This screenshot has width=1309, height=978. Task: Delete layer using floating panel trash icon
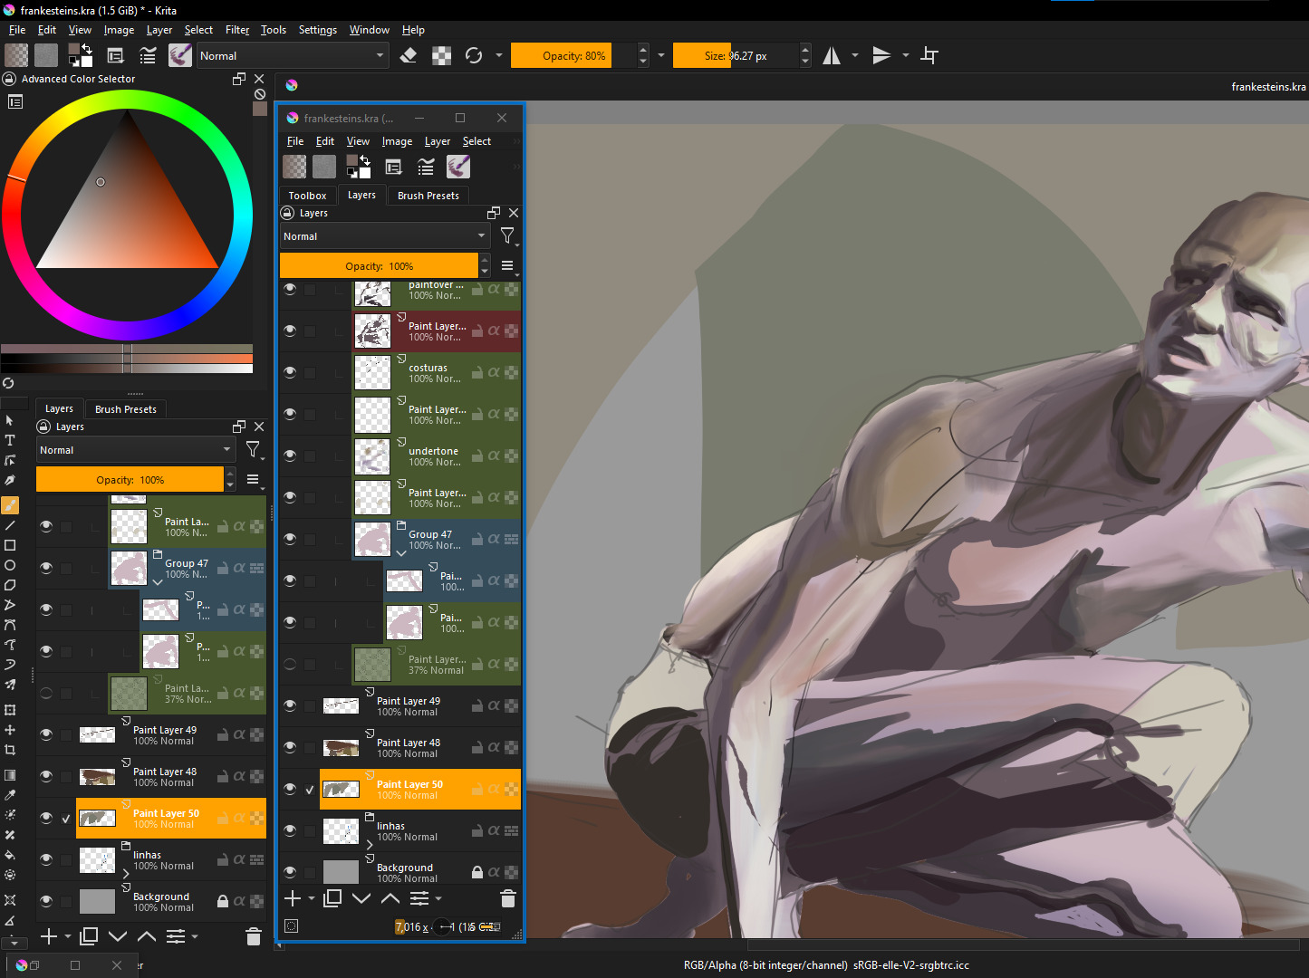pos(507,898)
